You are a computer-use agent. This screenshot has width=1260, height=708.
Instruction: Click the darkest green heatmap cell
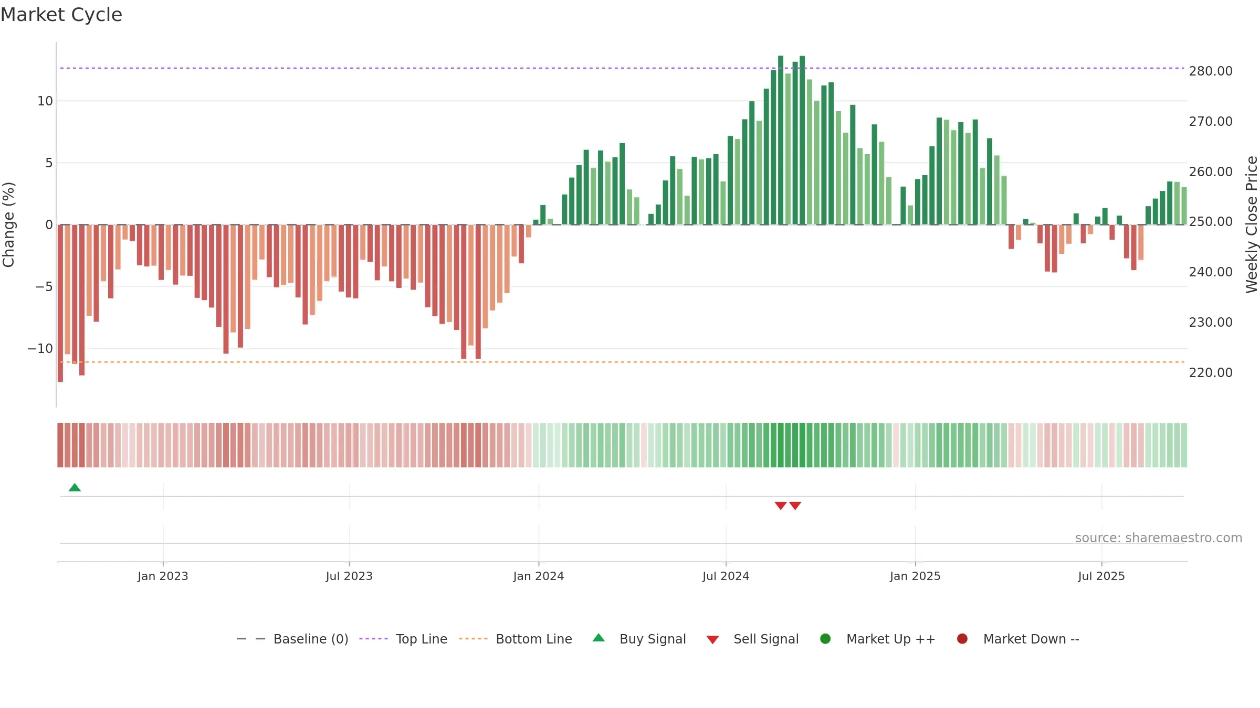tap(781, 445)
